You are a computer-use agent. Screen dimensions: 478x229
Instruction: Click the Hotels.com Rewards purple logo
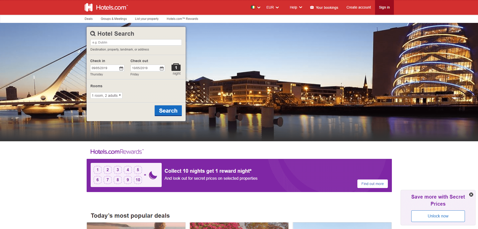click(x=117, y=152)
